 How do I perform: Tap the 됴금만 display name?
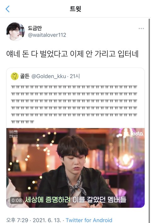(x=35, y=28)
